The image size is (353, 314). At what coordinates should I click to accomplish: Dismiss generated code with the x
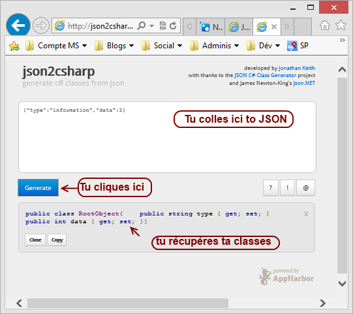(306, 213)
